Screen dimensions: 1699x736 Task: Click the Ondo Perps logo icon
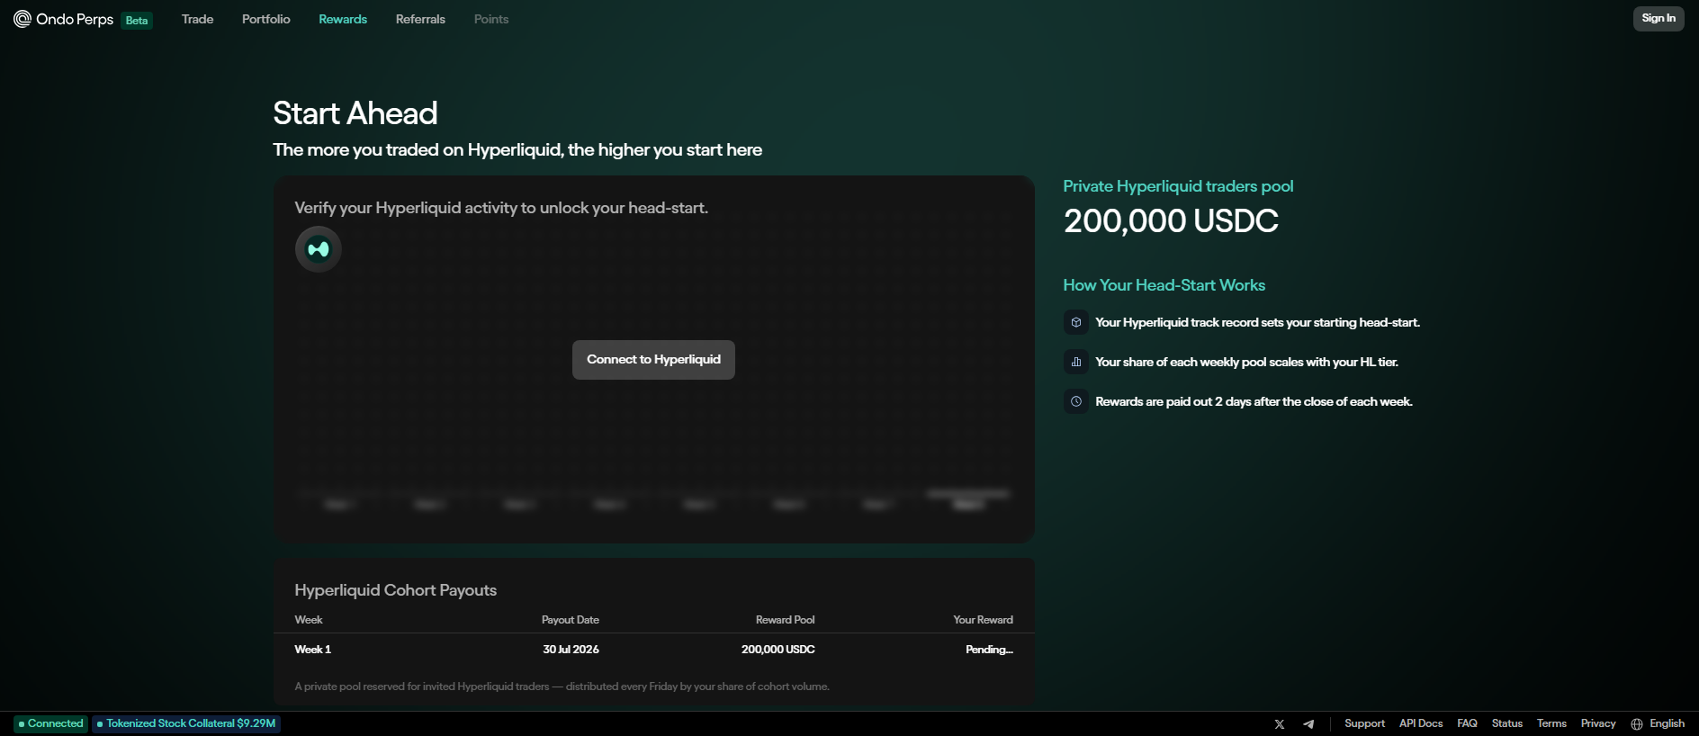tap(22, 19)
